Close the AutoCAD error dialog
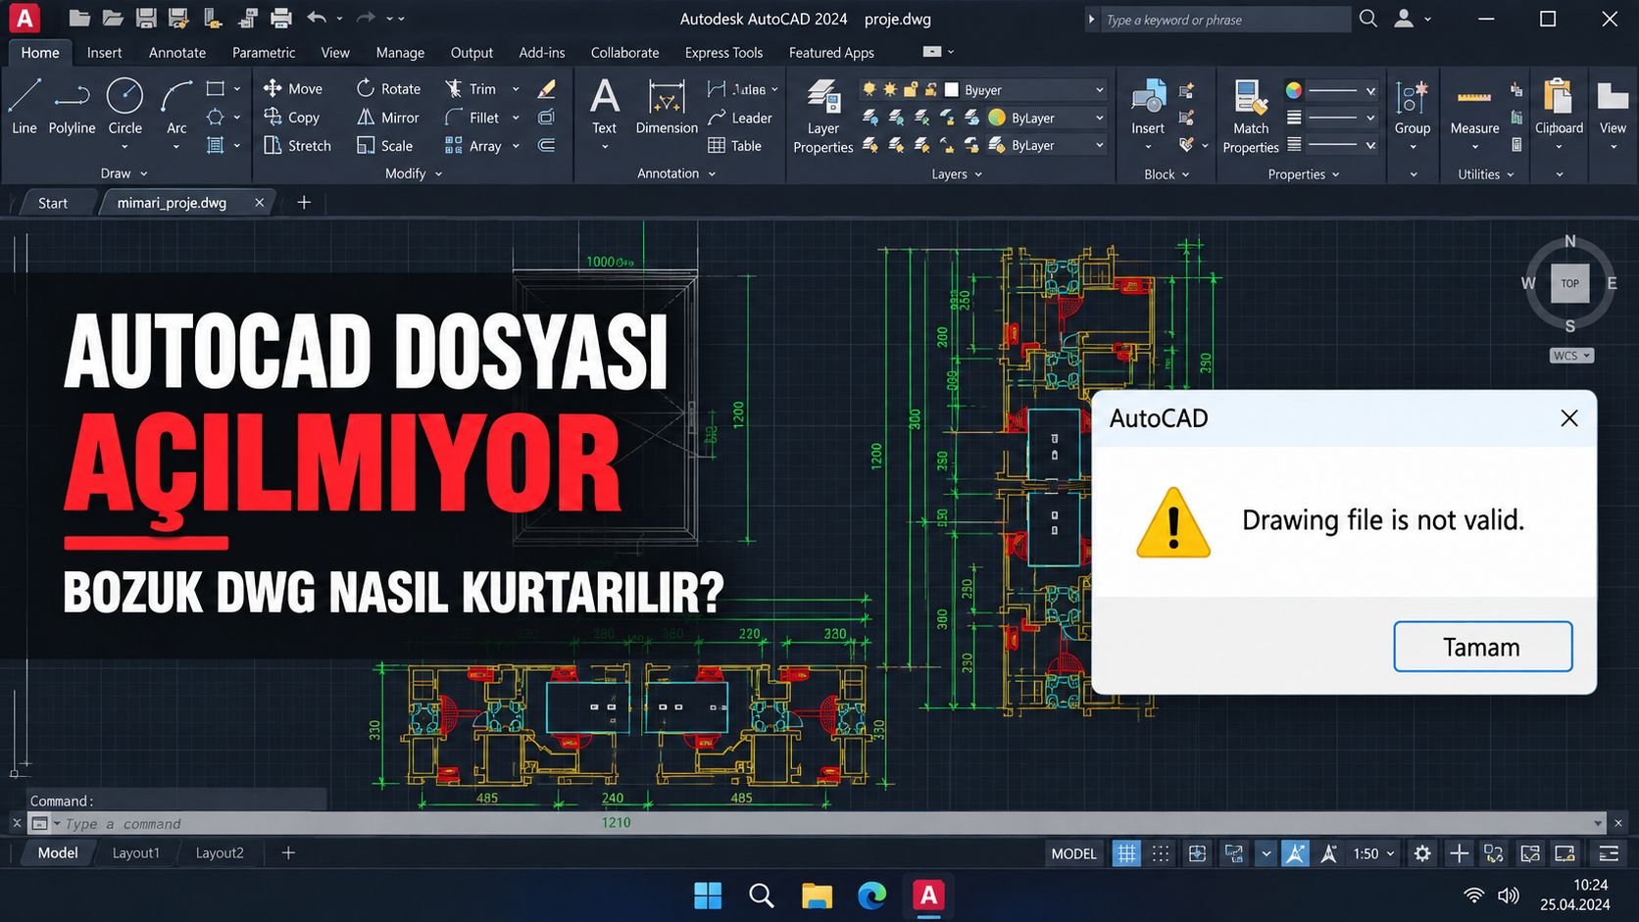The width and height of the screenshot is (1639, 922). (1568, 418)
